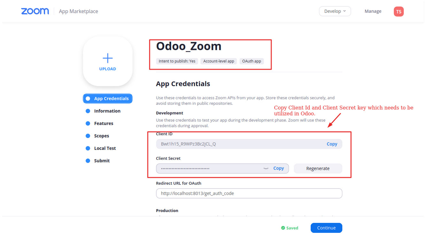Click the blue dot beside Scopes
Image resolution: width=428 pixels, height=236 pixels.
(x=88, y=136)
